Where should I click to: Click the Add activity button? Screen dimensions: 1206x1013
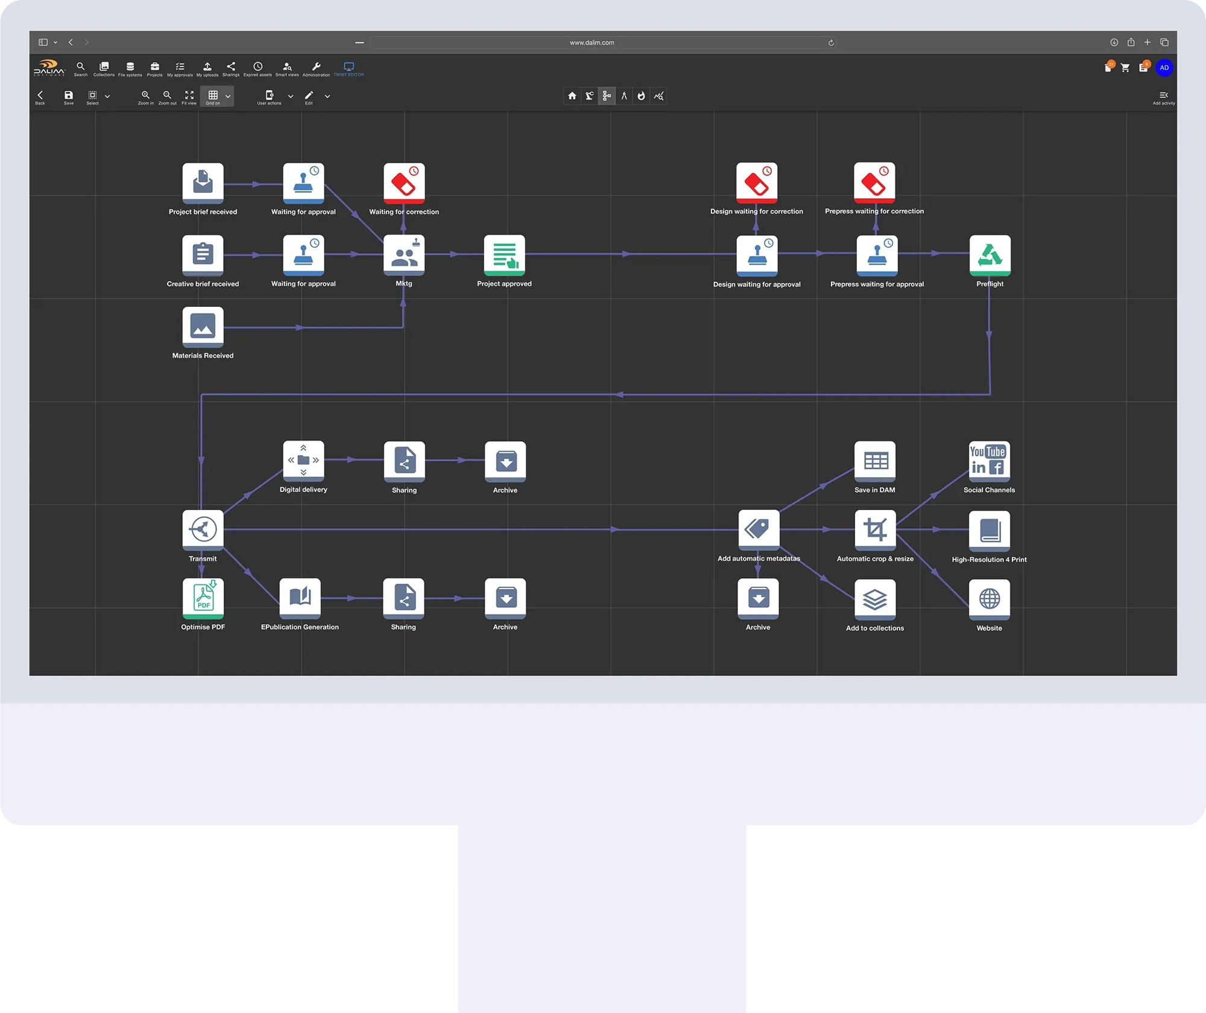tap(1164, 96)
